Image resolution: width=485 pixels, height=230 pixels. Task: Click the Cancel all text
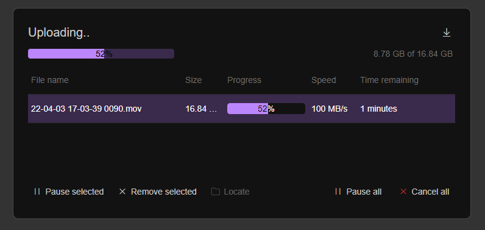[x=430, y=192]
